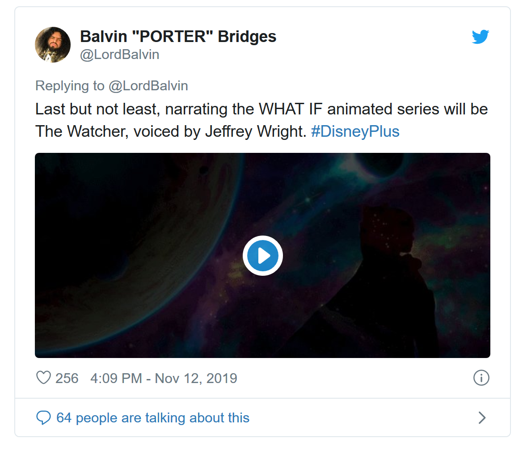Expand conversation with the right chevron arrow
Screen dimensions: 527x455
(x=481, y=418)
